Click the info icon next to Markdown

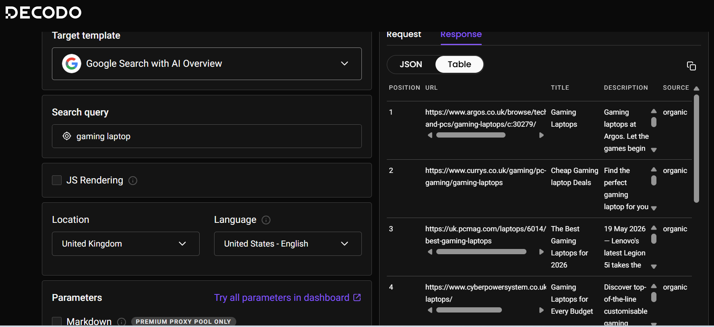[x=122, y=322]
